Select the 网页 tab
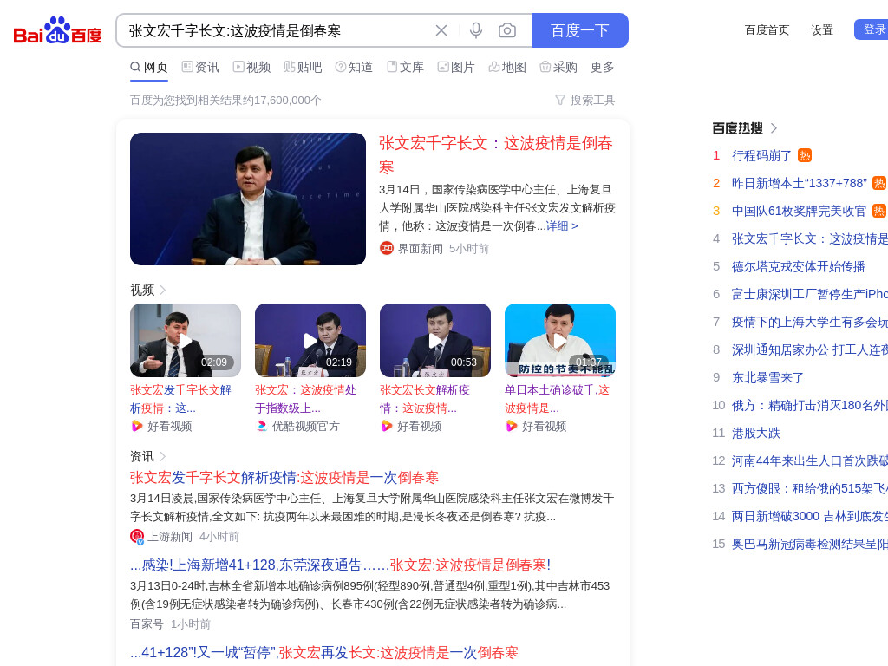 [x=149, y=68]
